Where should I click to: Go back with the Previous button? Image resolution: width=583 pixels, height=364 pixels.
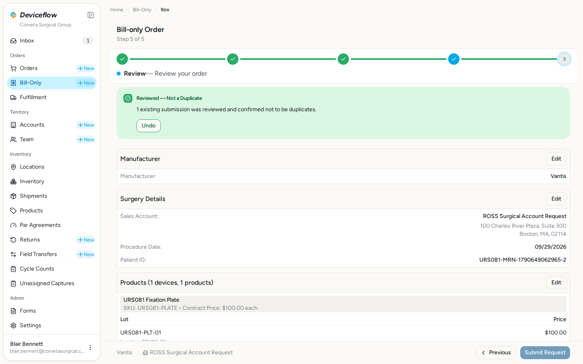coord(496,353)
